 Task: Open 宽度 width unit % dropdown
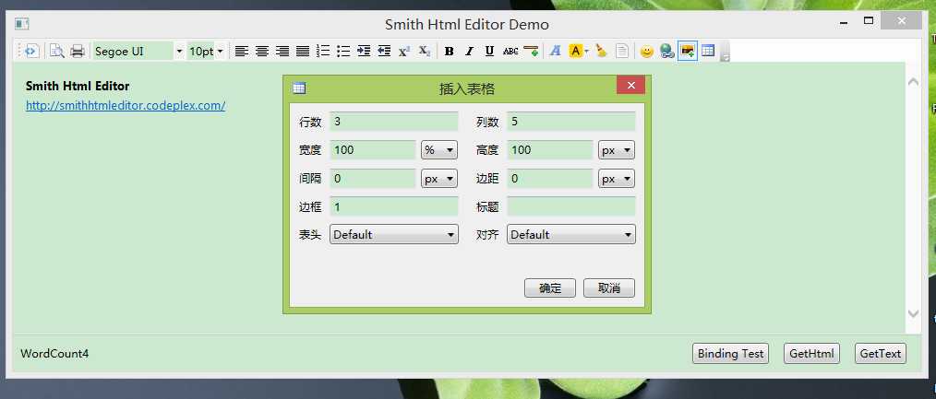tap(439, 150)
